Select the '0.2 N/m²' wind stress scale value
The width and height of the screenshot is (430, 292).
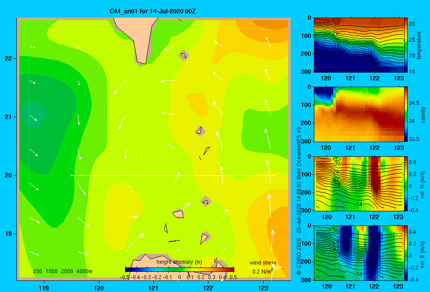pyautogui.click(x=263, y=271)
